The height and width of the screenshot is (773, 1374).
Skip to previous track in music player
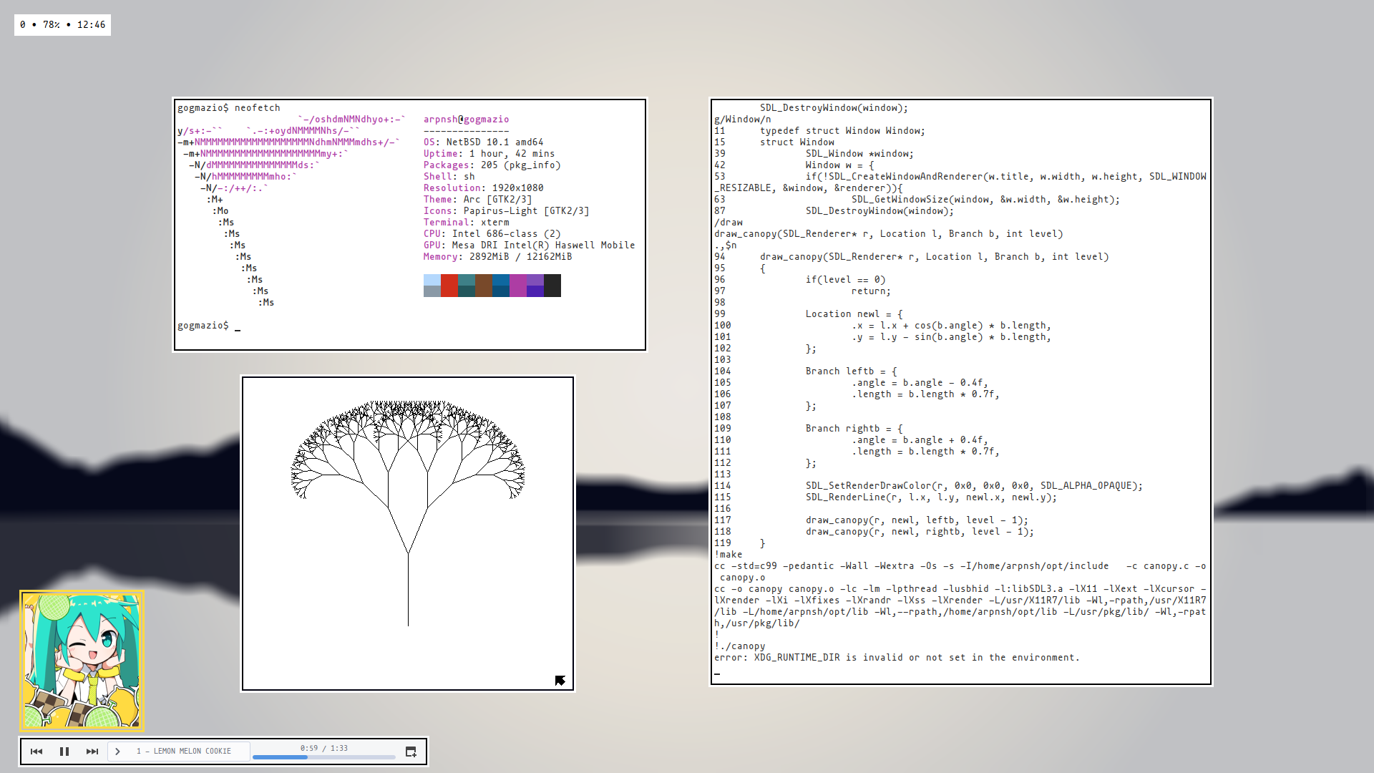[36, 752]
